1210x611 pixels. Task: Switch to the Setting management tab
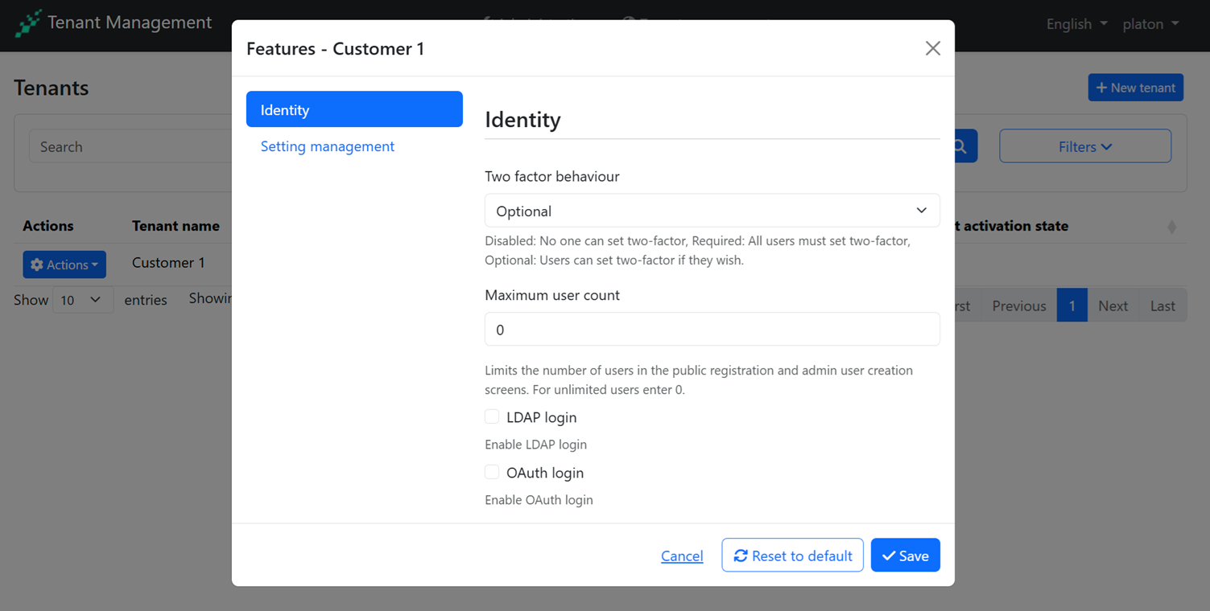coord(327,146)
